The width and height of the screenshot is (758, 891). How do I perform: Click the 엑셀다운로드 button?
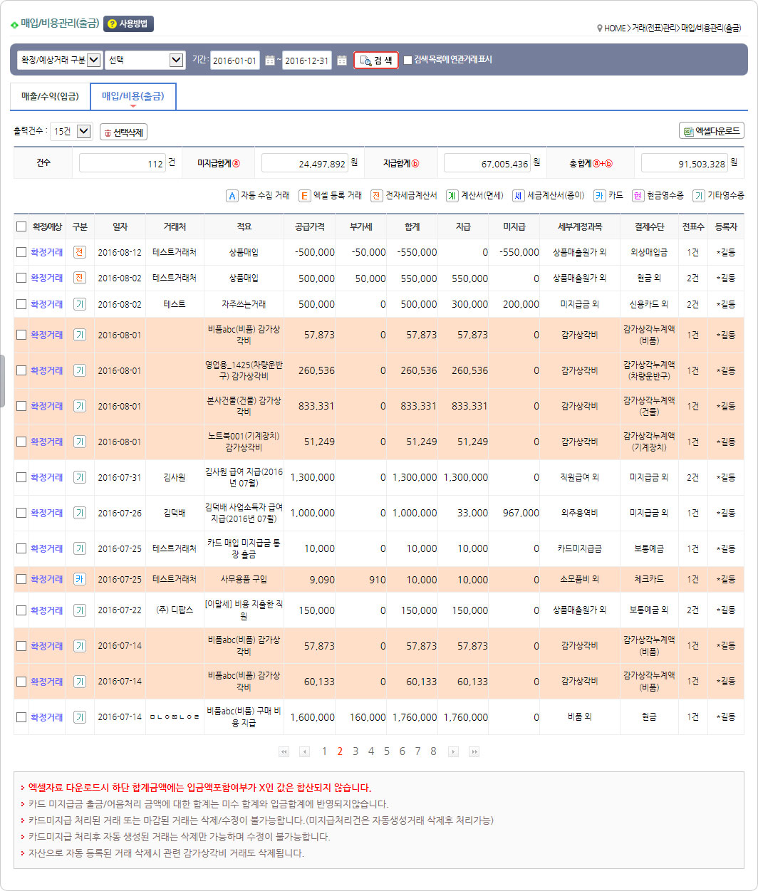click(x=712, y=131)
